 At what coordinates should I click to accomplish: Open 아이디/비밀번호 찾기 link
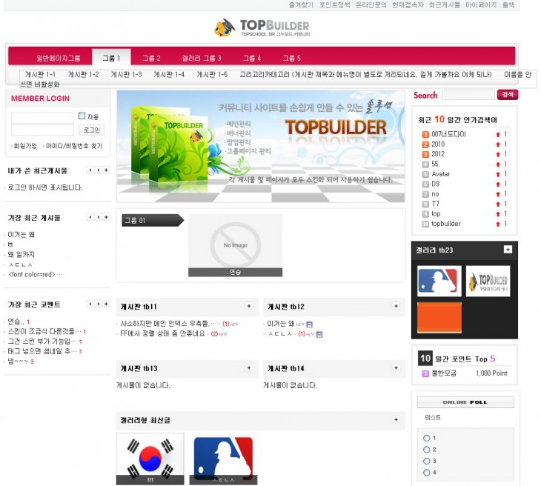pos(74,146)
